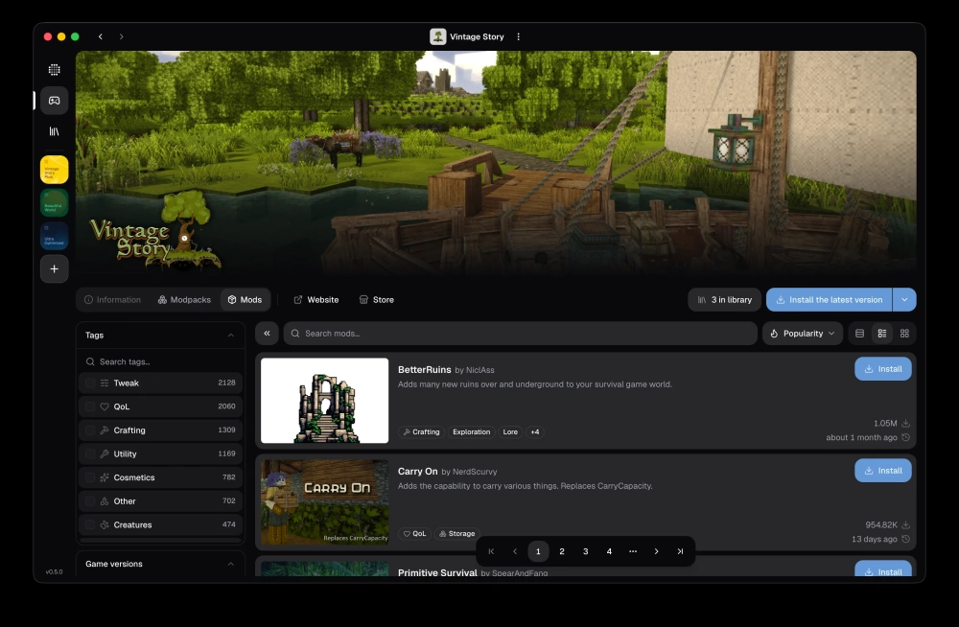Collapse the filter sidebar with double chevron
Screen dimensions: 959x627
point(267,334)
